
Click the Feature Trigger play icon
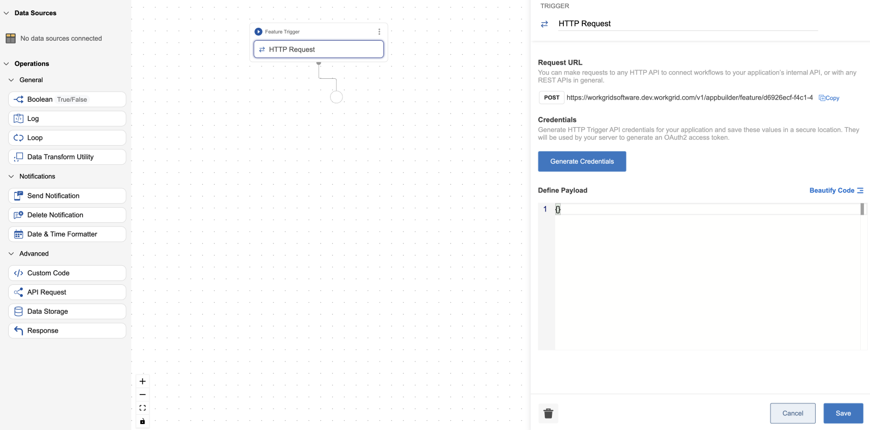258,32
